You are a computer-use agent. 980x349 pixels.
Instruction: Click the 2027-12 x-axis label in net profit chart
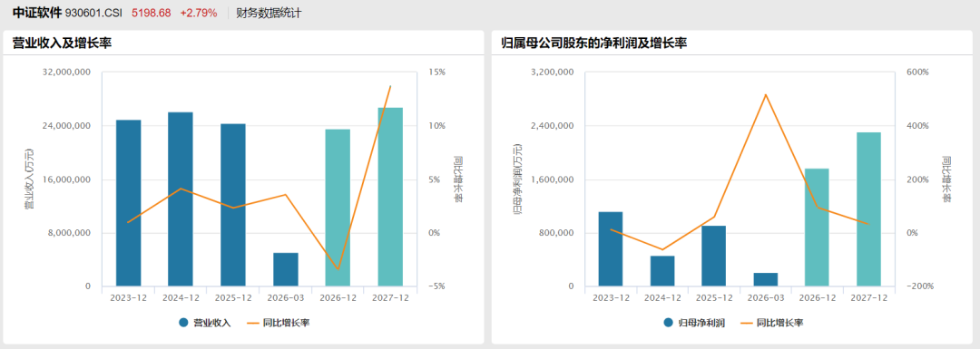coord(868,298)
